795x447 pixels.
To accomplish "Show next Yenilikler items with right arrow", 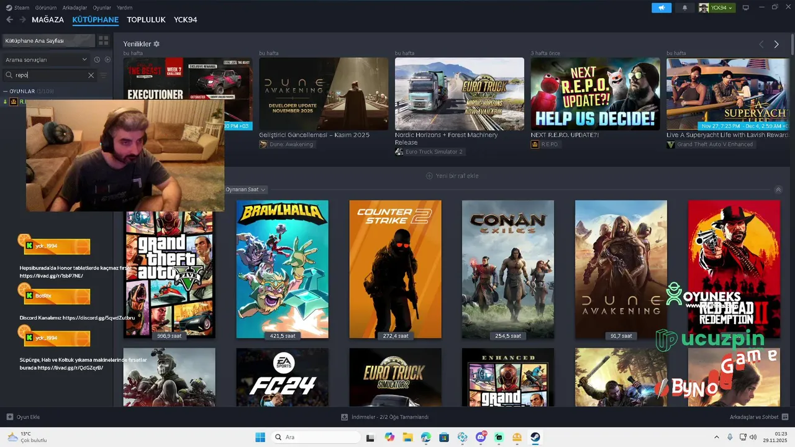I will coord(776,44).
